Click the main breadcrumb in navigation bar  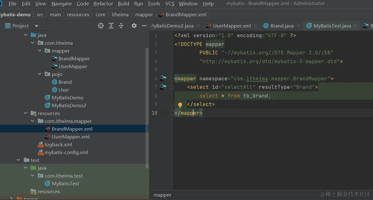pyautogui.click(x=56, y=14)
